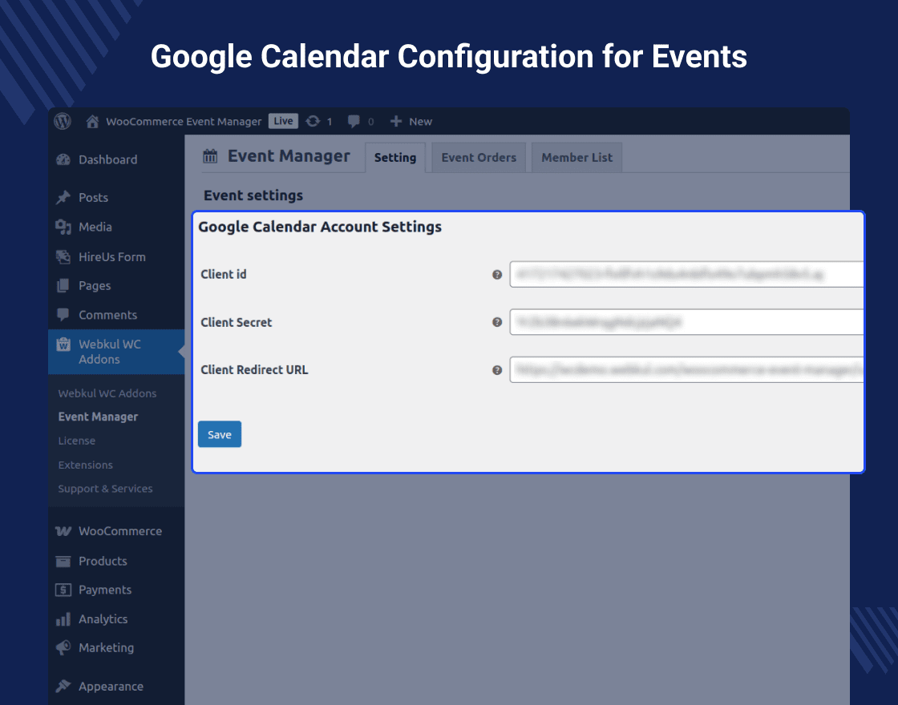Click the WooCommerce sidebar icon
898x705 pixels.
pos(63,530)
